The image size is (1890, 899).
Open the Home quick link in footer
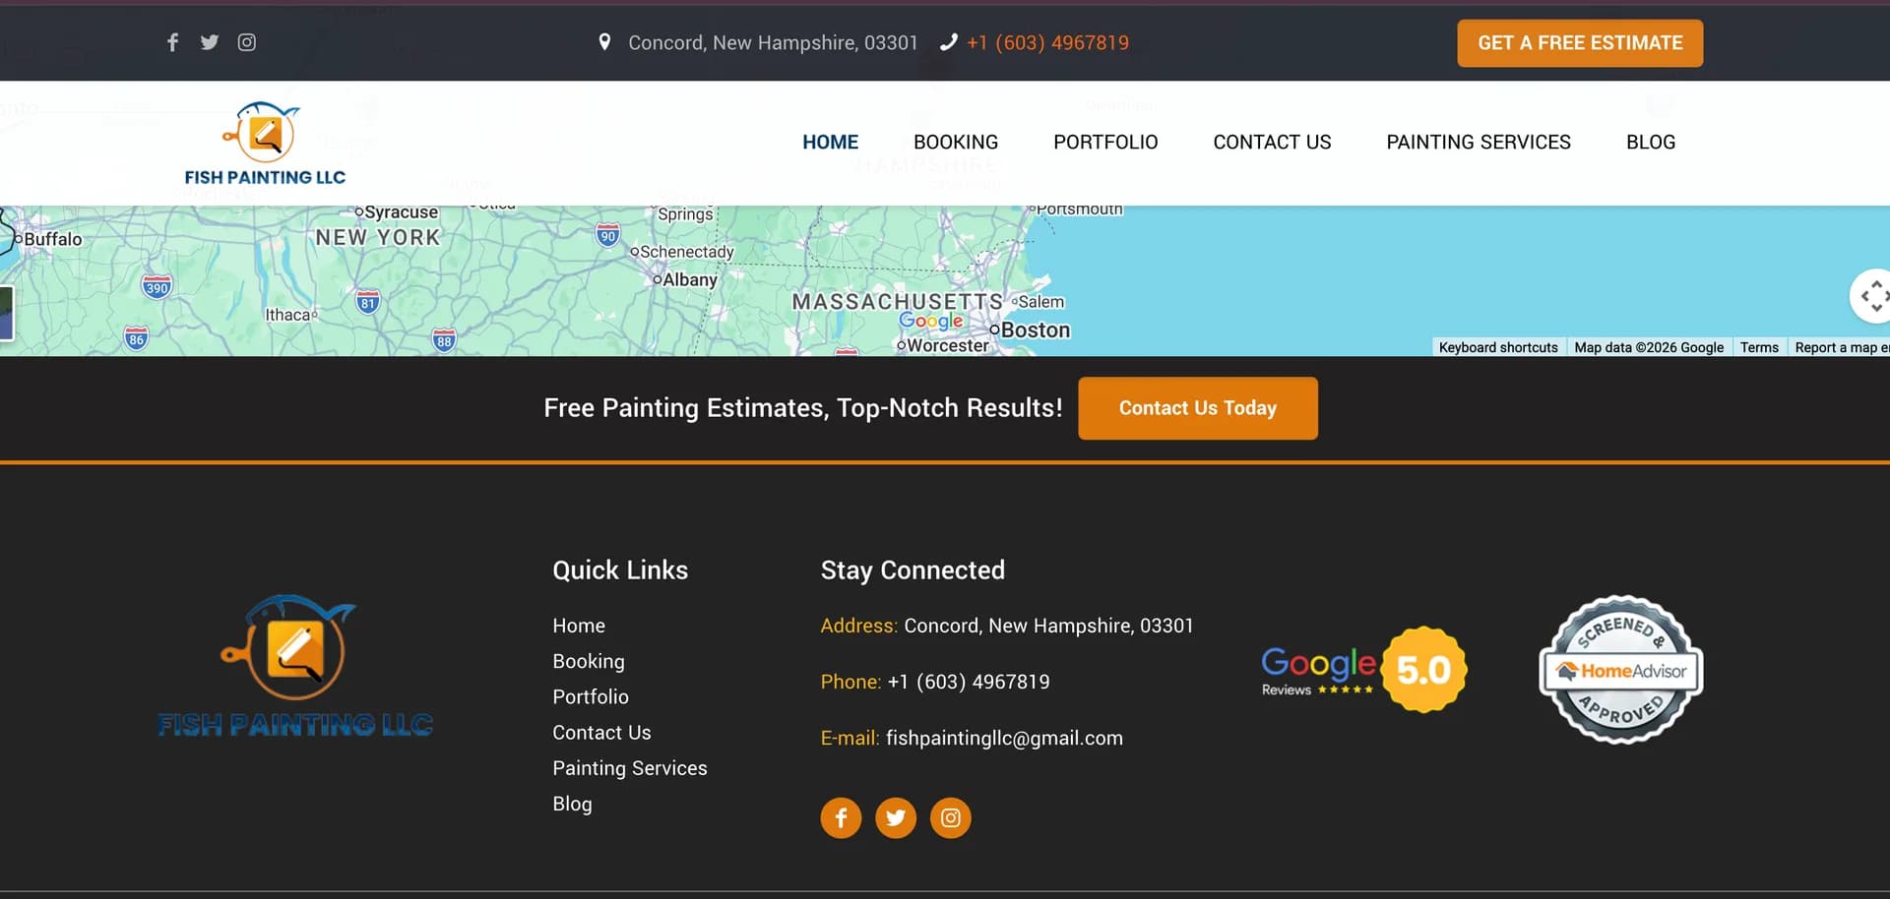579,626
